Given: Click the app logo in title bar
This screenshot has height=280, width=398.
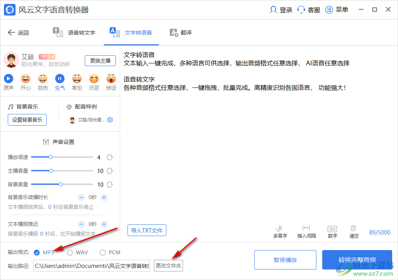Looking at the screenshot, I should click(x=10, y=10).
